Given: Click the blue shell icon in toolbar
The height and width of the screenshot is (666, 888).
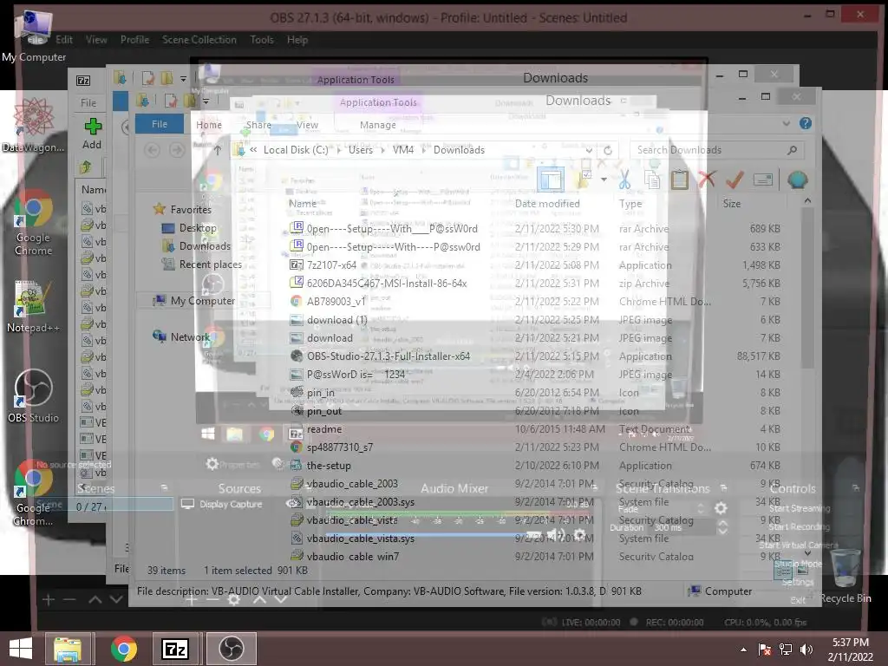Looking at the screenshot, I should coord(797,180).
